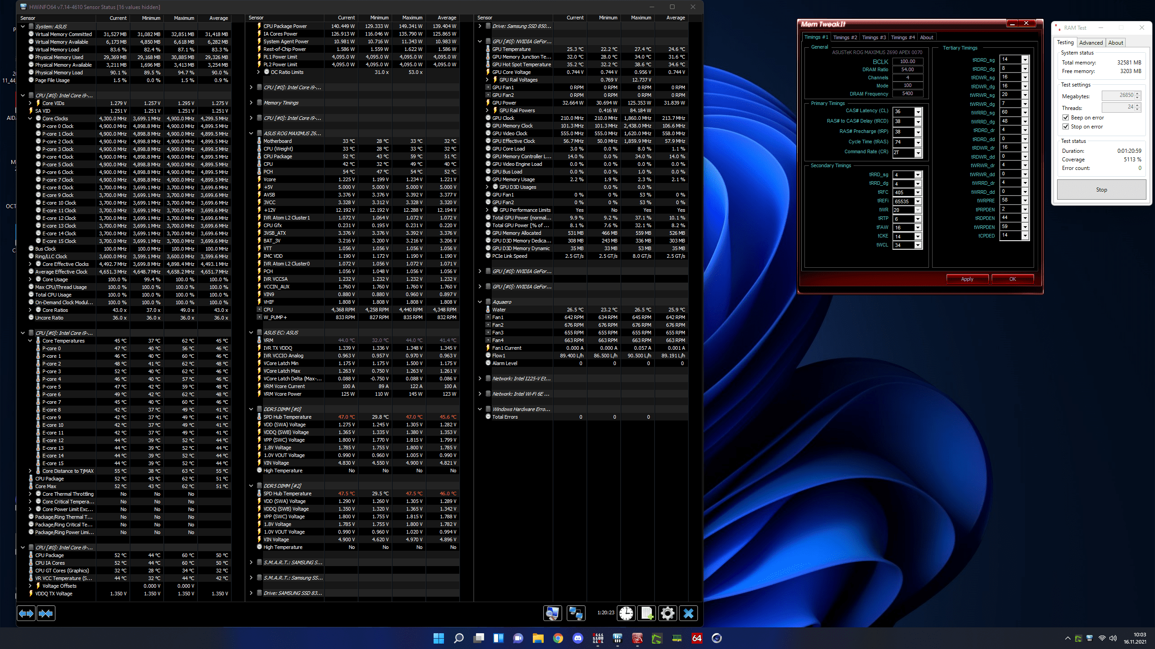Toggle the Stop on error checkbox
Image resolution: width=1155 pixels, height=649 pixels.
point(1066,127)
